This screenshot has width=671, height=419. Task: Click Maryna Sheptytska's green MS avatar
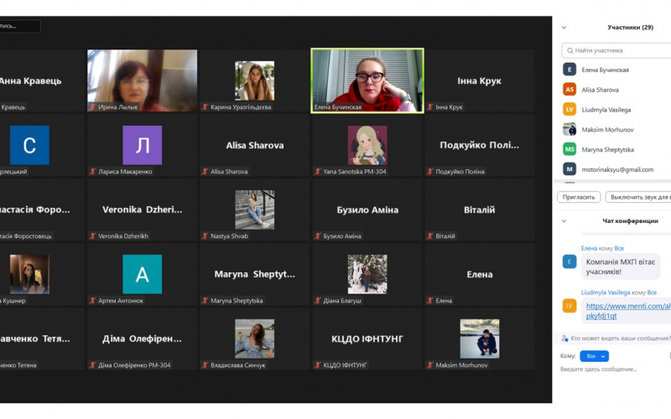570,149
